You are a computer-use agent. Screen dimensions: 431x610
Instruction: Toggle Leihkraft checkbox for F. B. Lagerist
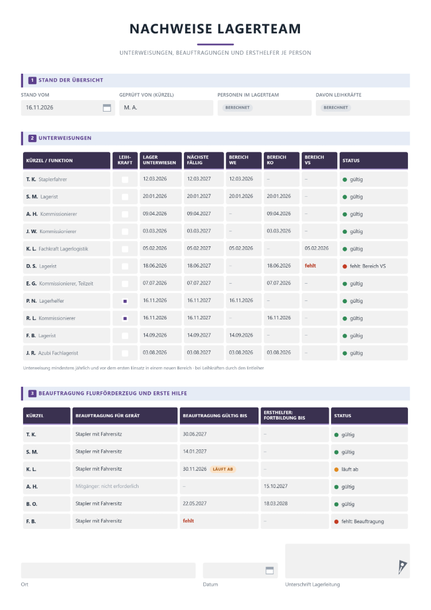tap(125, 335)
